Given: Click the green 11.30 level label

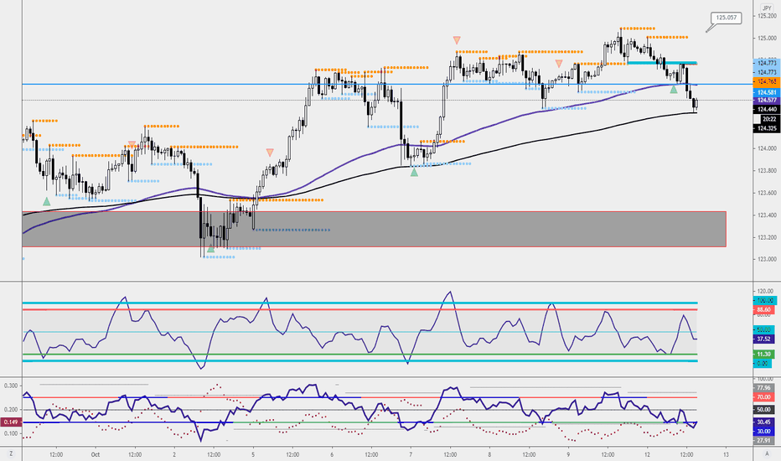Looking at the screenshot, I should [x=764, y=355].
